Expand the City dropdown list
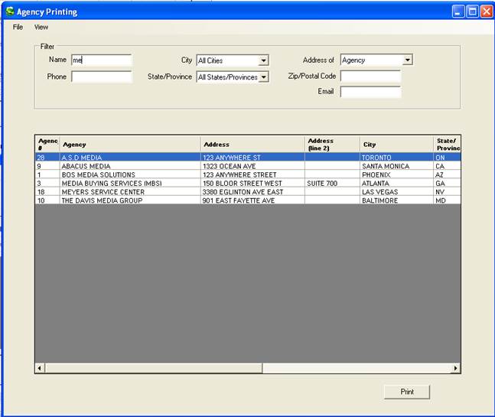The image size is (495, 417). click(263, 60)
